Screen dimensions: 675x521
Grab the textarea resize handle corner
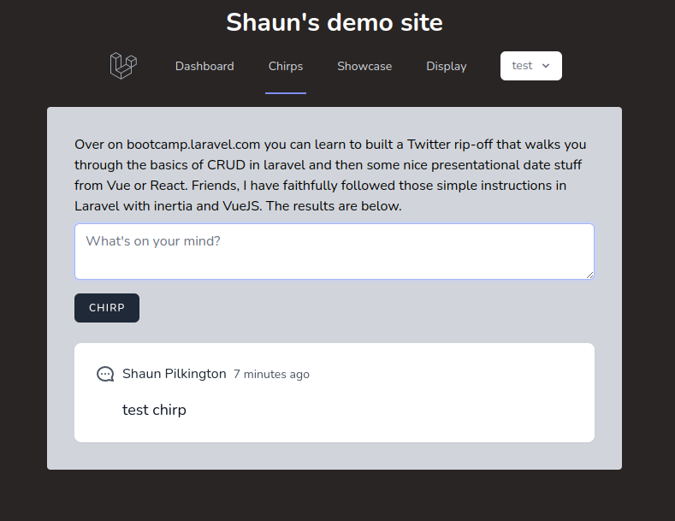pyautogui.click(x=589, y=275)
